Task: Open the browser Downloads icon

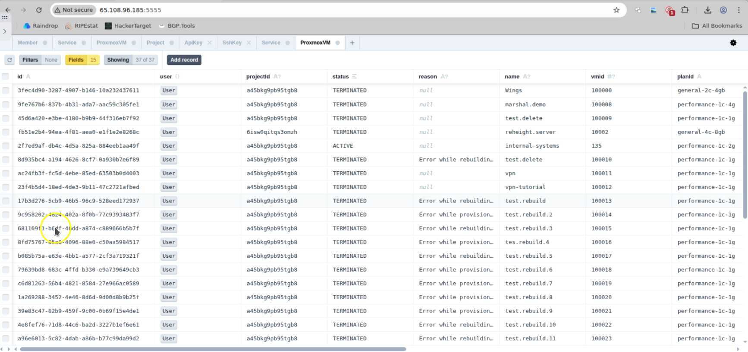Action: coord(707,10)
